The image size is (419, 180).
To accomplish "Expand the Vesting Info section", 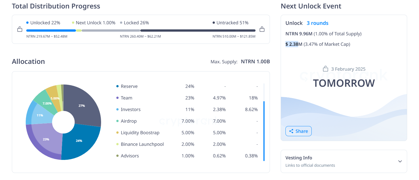I will [344, 161].
